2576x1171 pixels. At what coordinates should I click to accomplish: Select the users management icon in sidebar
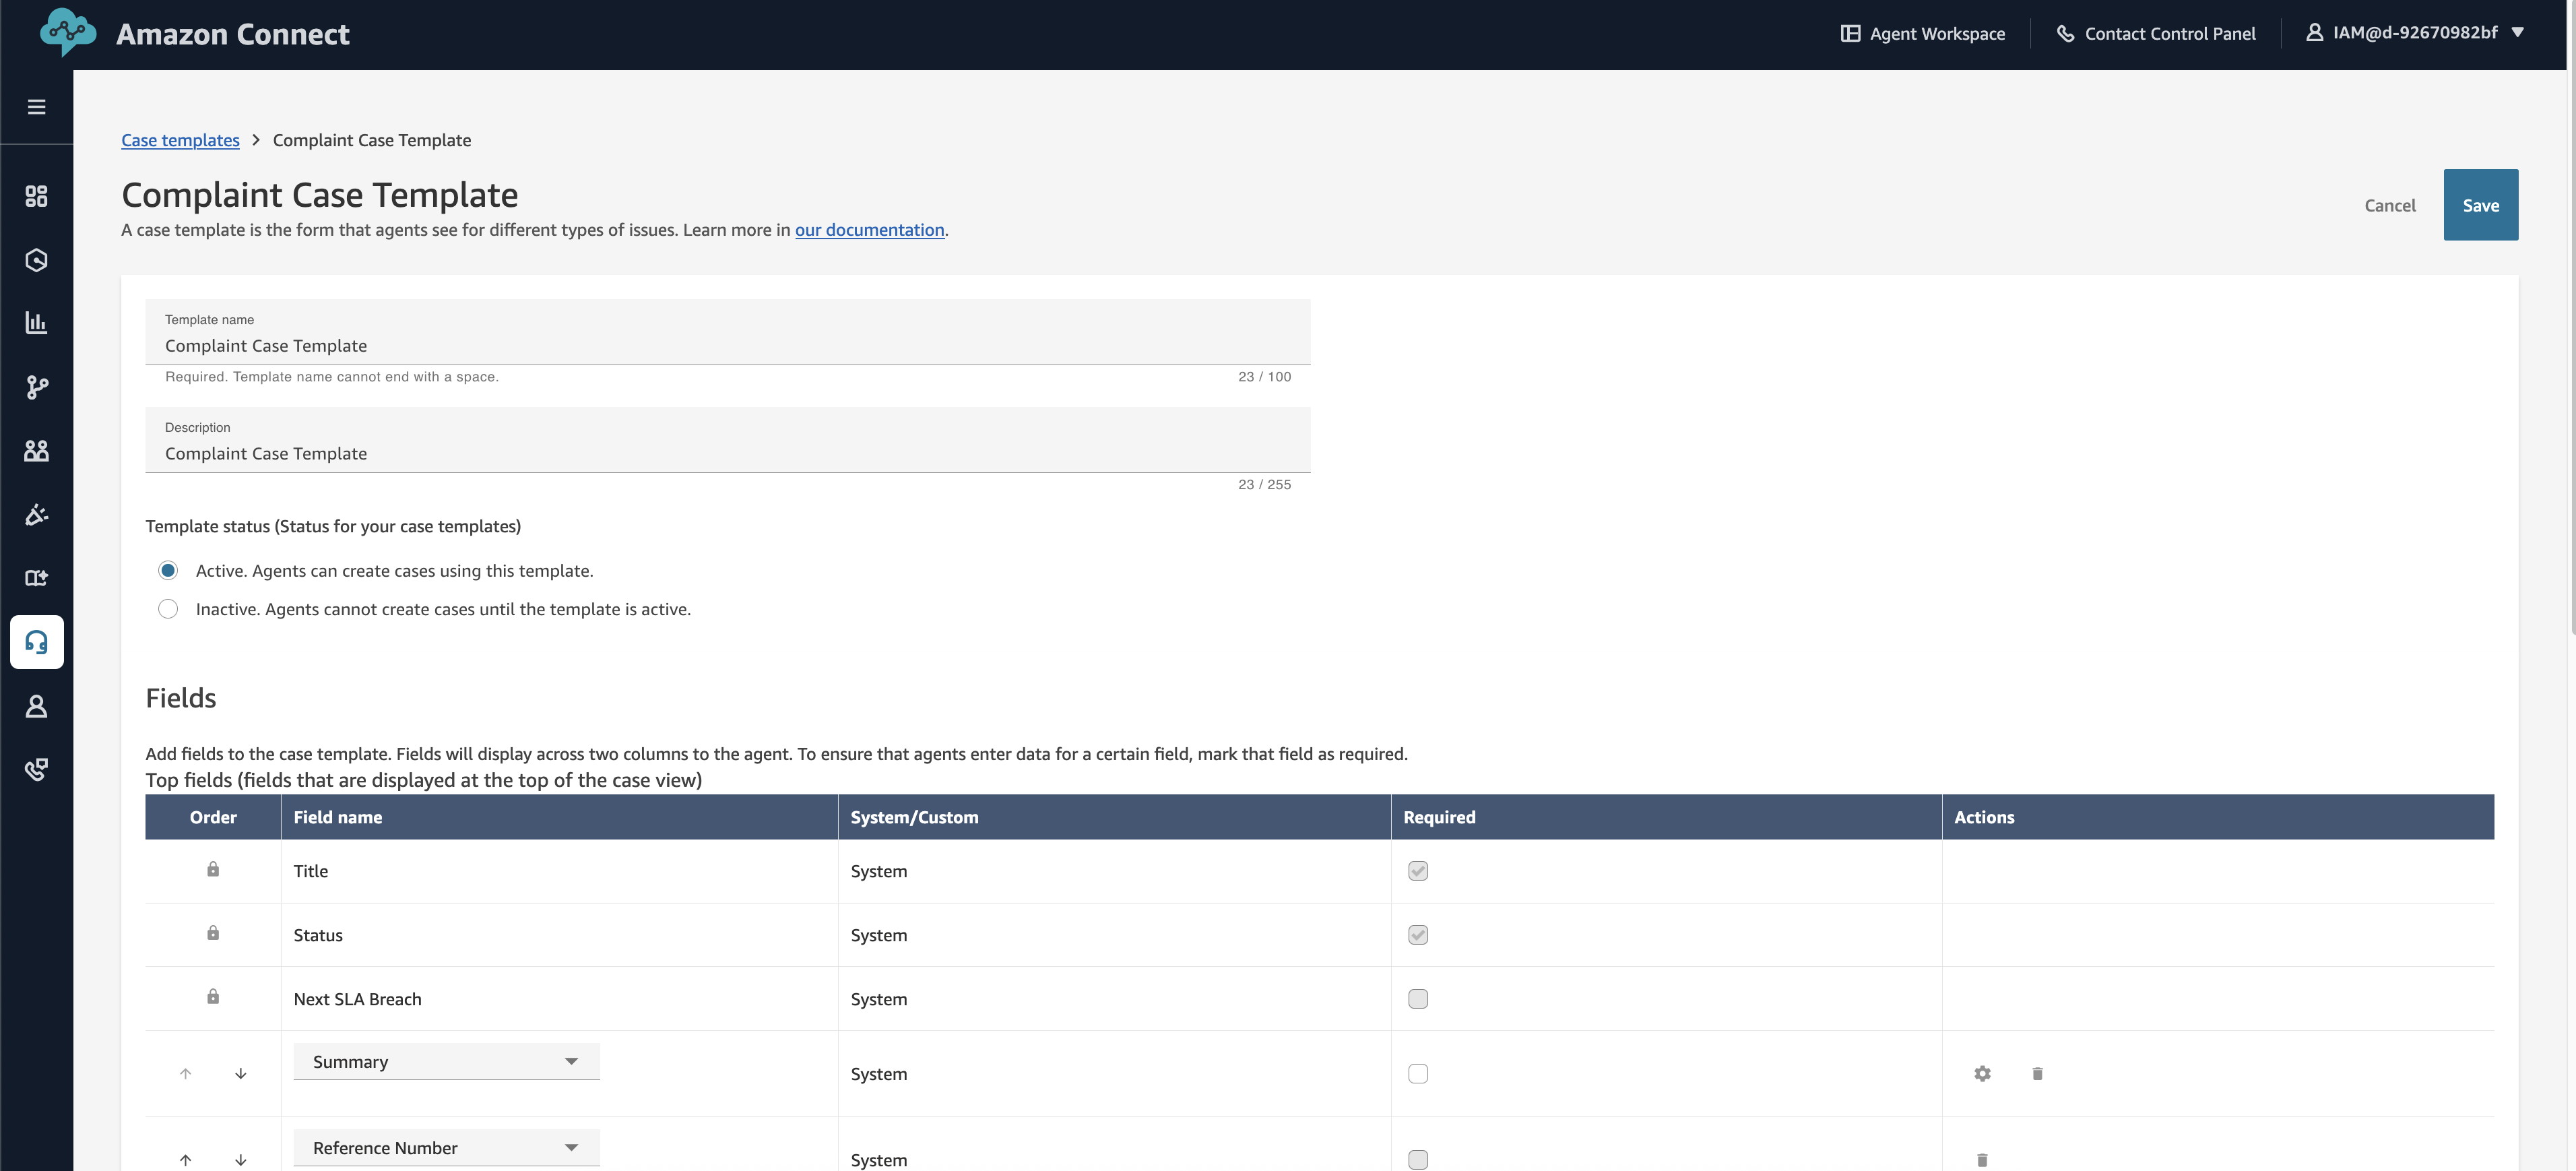[x=37, y=451]
